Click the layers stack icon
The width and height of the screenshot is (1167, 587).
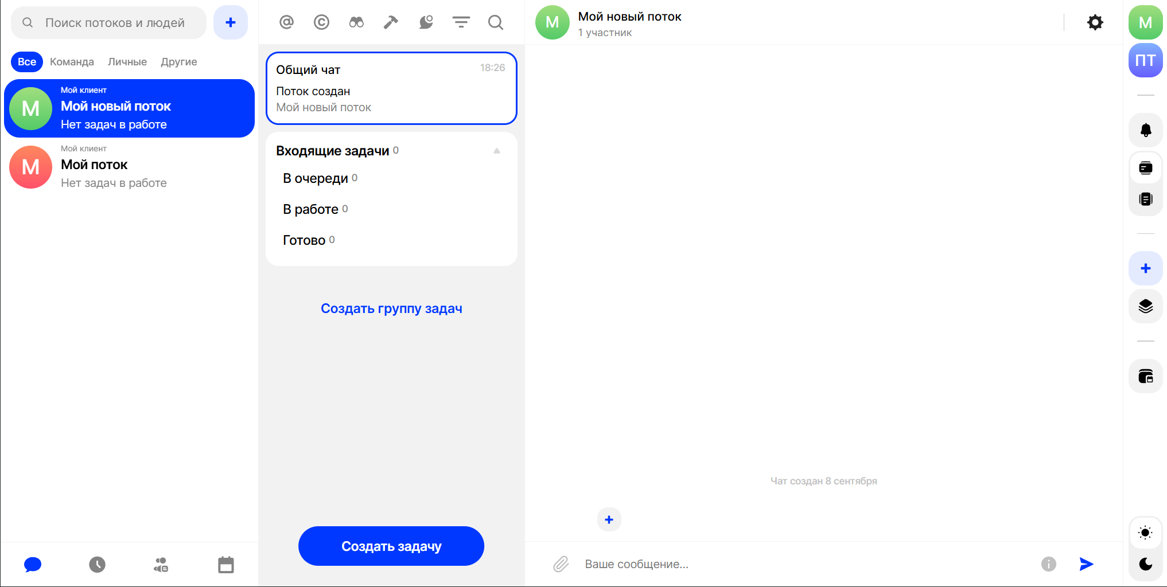point(1145,306)
